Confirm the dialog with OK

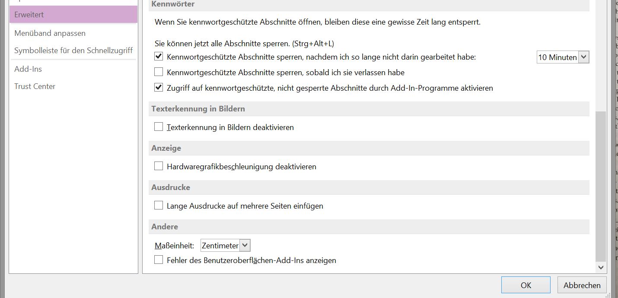[x=526, y=285]
